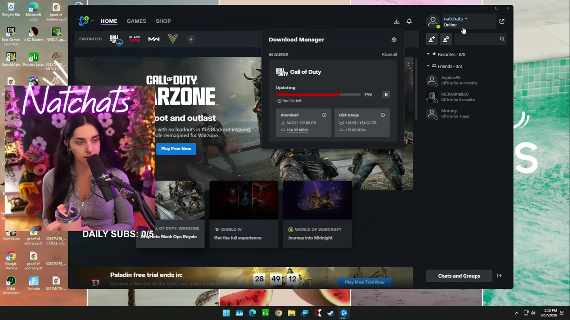Show hidden system tray icons
This screenshot has height=320, width=570.
coord(517,313)
